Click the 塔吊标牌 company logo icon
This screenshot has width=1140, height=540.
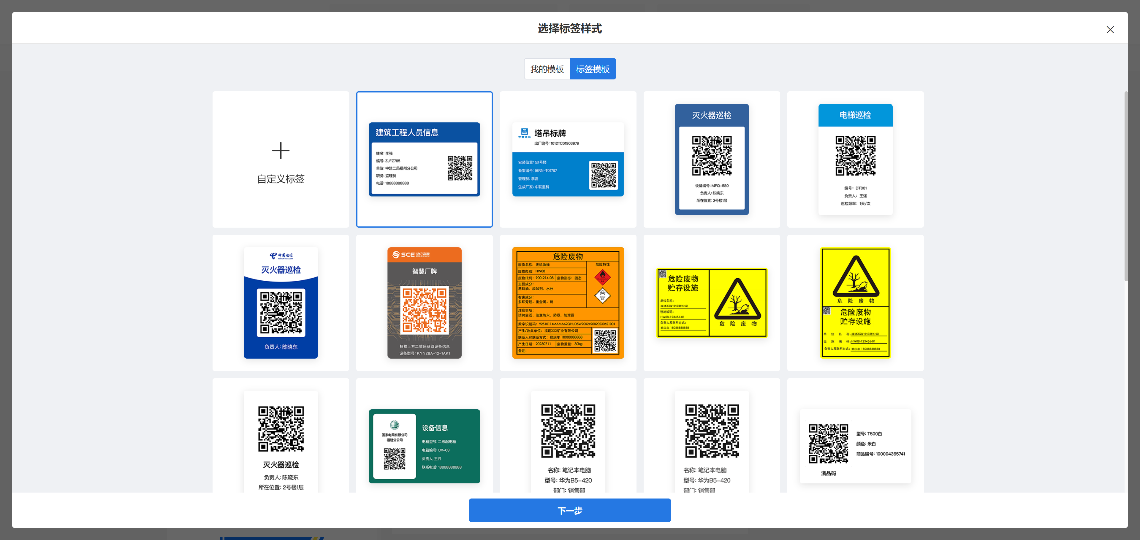click(524, 133)
